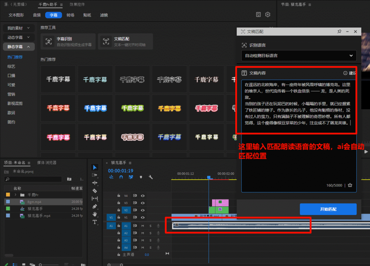Screen dimensions: 370x266
Task: Click the 主声道 level value 0.0
Action: click(147, 255)
